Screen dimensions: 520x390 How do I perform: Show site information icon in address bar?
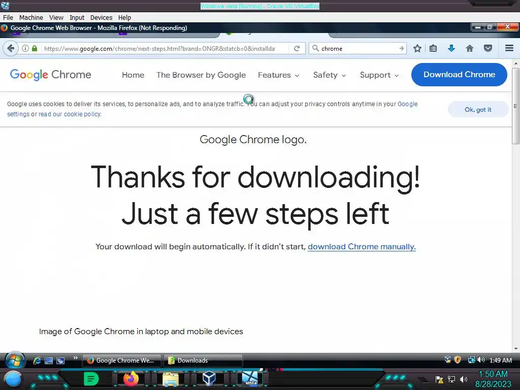pos(25,48)
